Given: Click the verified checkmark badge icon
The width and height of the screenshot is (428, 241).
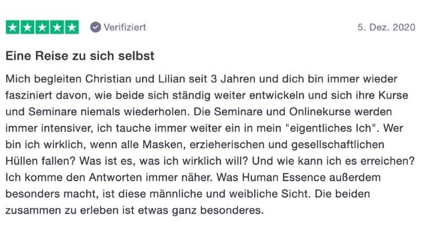Looking at the screenshot, I should click(96, 27).
